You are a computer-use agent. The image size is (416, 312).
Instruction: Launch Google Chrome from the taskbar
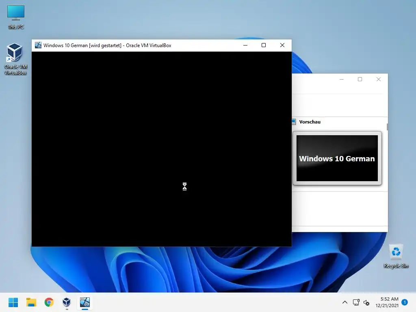click(x=49, y=302)
